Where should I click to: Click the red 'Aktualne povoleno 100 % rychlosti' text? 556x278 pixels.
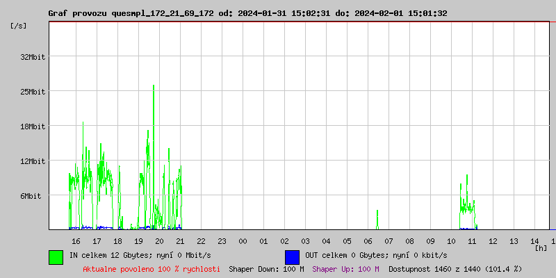point(152,268)
